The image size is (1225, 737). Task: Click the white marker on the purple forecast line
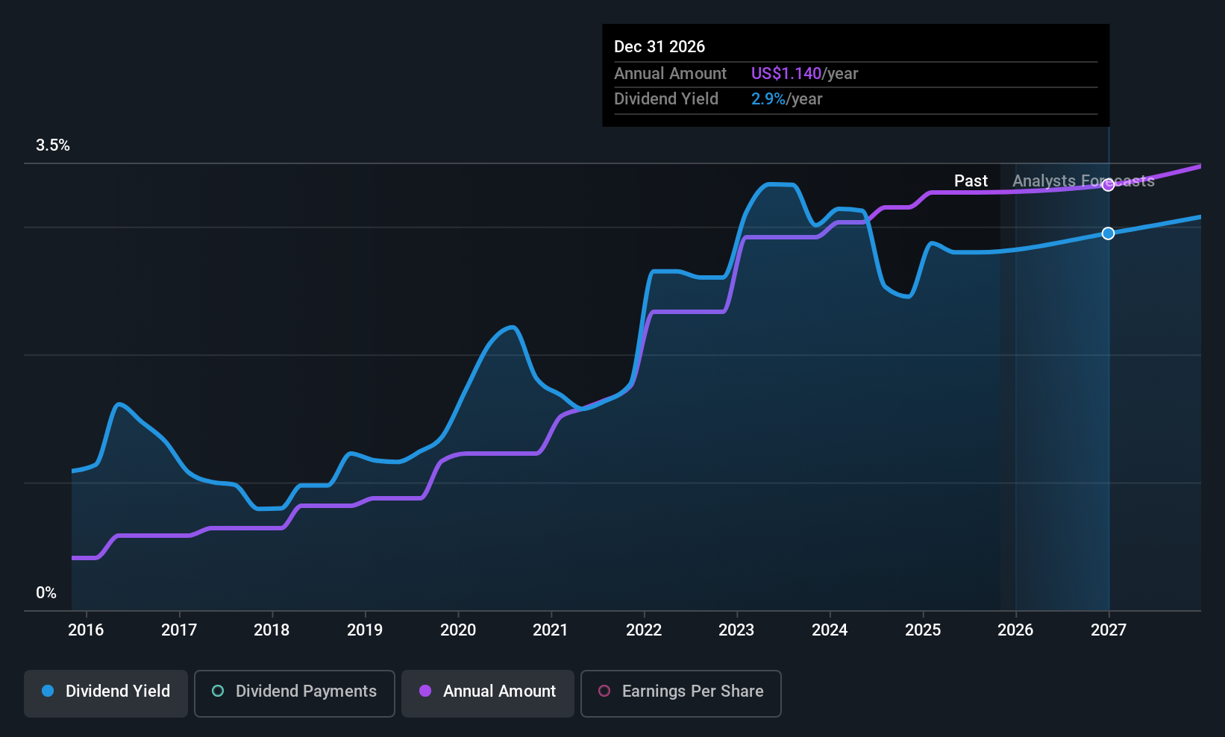click(x=1108, y=185)
